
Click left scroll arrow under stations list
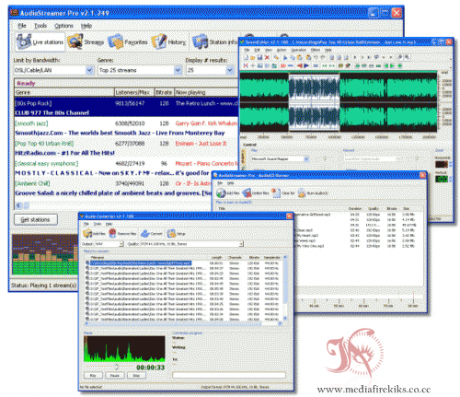(x=18, y=205)
